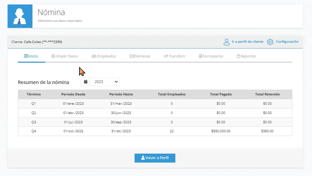The height and width of the screenshot is (176, 312).
Task: Click the Término column header
Action: pos(33,94)
